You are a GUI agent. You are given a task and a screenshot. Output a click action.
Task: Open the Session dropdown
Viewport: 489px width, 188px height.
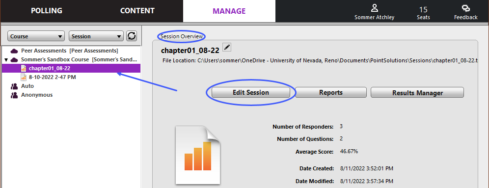pyautogui.click(x=96, y=36)
